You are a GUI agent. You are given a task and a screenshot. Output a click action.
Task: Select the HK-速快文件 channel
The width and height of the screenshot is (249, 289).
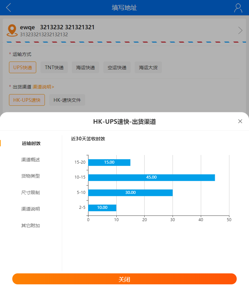pyautogui.click(x=67, y=100)
